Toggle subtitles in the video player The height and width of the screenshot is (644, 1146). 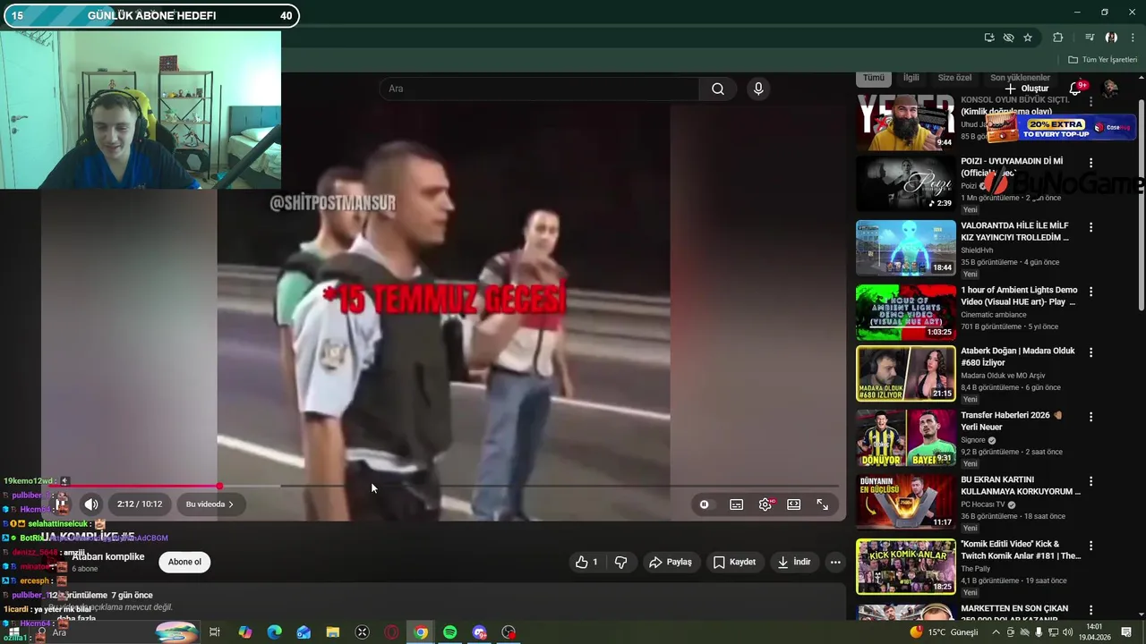click(736, 504)
